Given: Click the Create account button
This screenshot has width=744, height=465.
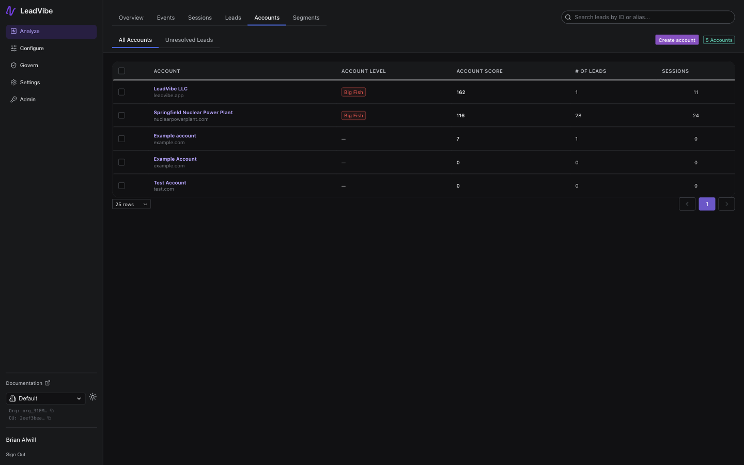Looking at the screenshot, I should point(677,40).
